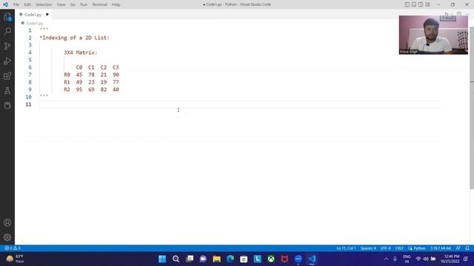Screen dimensions: 474x266
Task: Click the VS Code logo in the title bar
Action: (5, 4)
